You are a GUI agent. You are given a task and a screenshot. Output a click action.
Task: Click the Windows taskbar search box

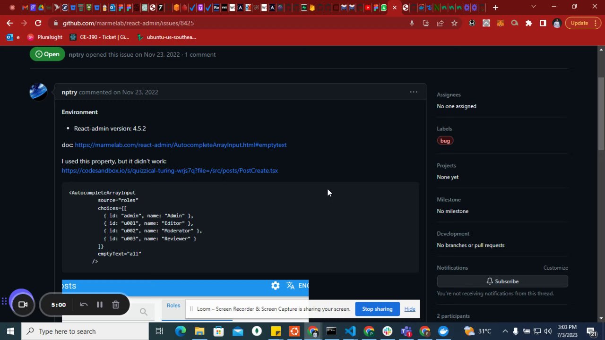(85, 331)
